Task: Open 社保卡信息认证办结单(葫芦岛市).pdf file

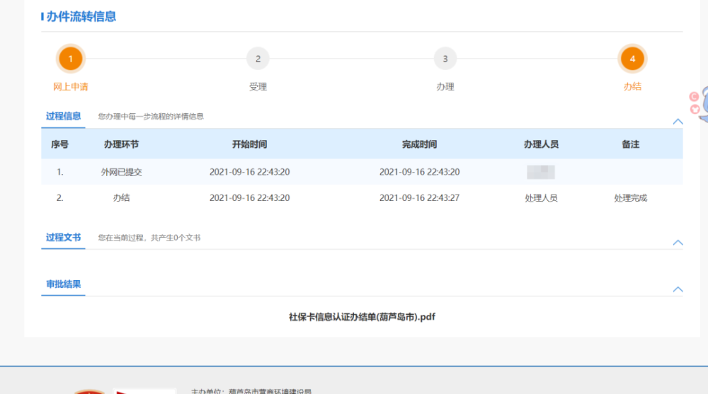Action: point(362,317)
